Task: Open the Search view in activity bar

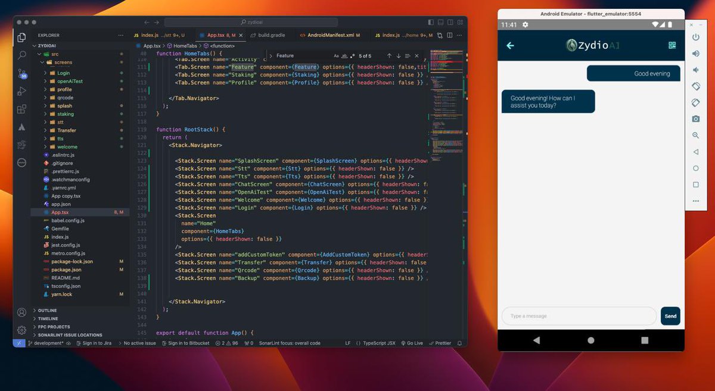Action: point(22,55)
